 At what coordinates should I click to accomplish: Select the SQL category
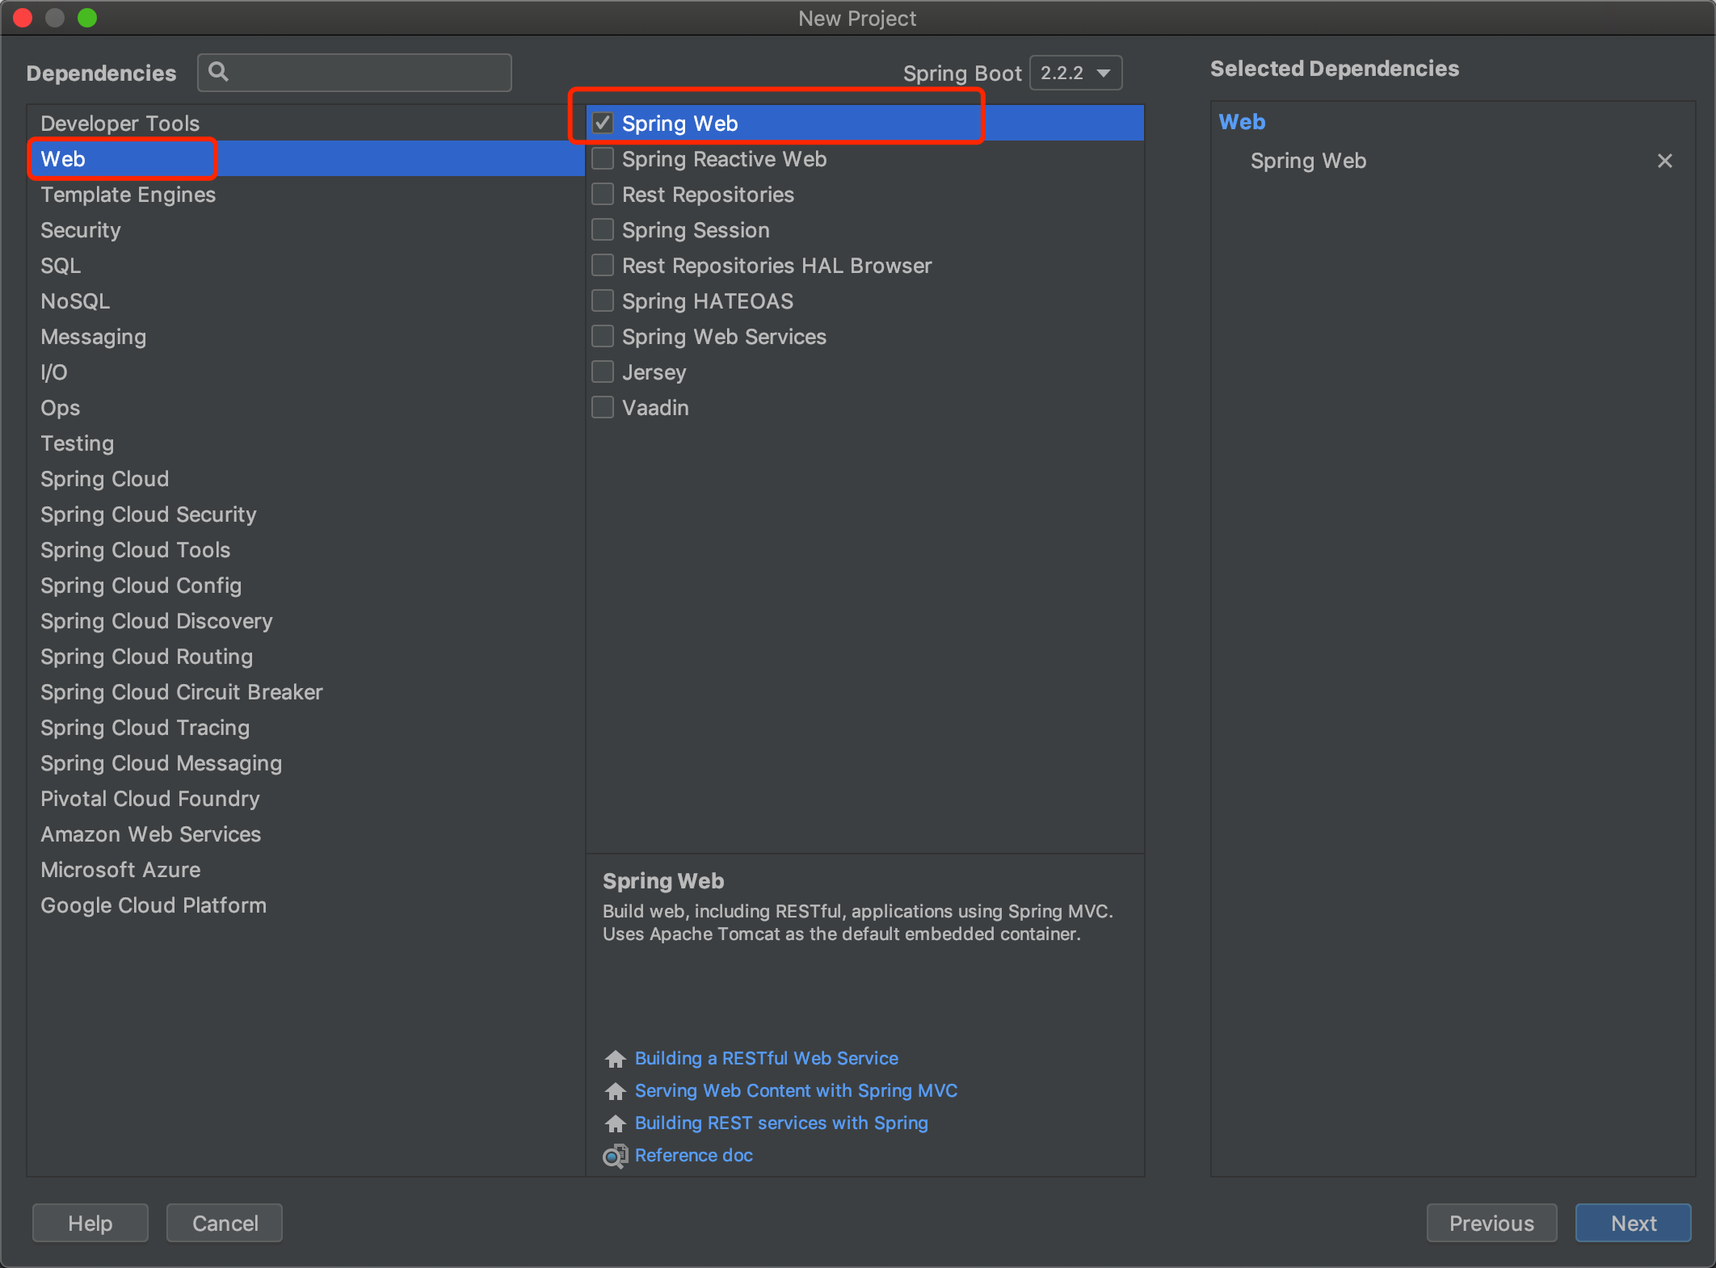305,265
